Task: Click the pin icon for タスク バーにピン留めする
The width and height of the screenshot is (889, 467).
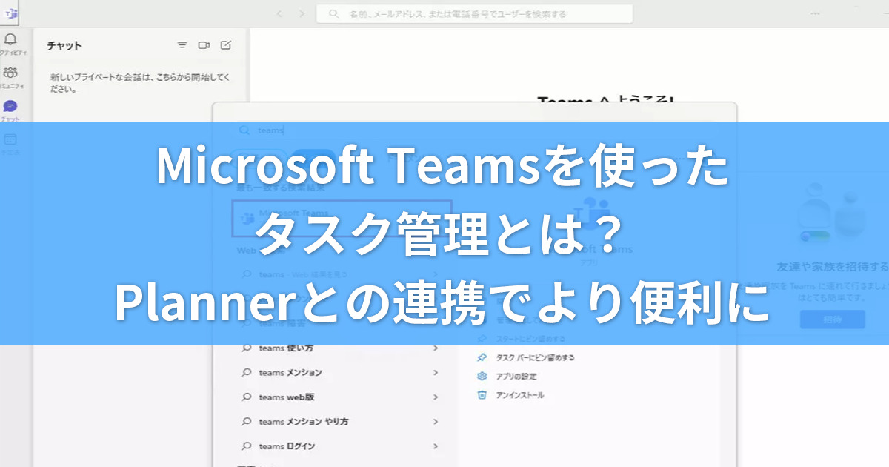Action: point(482,357)
